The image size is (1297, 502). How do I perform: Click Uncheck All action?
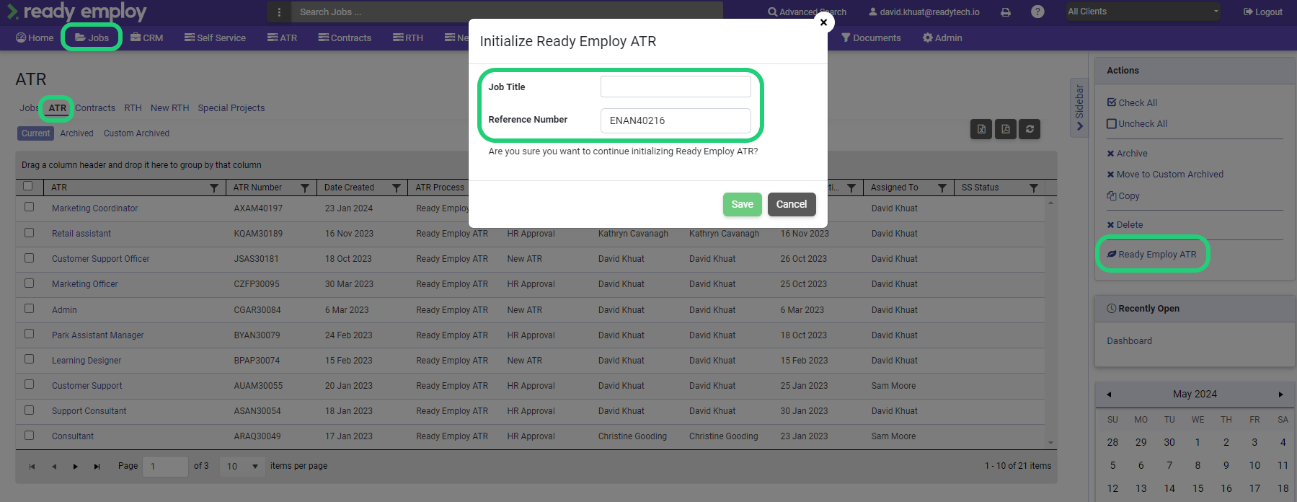pyautogui.click(x=1137, y=123)
